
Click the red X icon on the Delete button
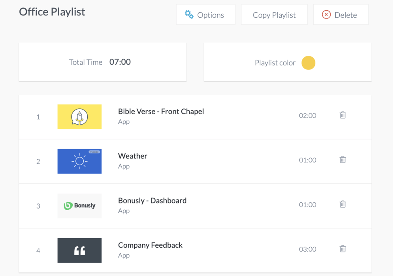click(326, 15)
